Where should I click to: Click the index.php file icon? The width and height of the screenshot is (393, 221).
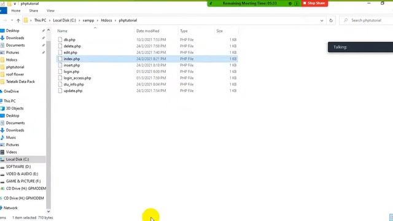60,59
